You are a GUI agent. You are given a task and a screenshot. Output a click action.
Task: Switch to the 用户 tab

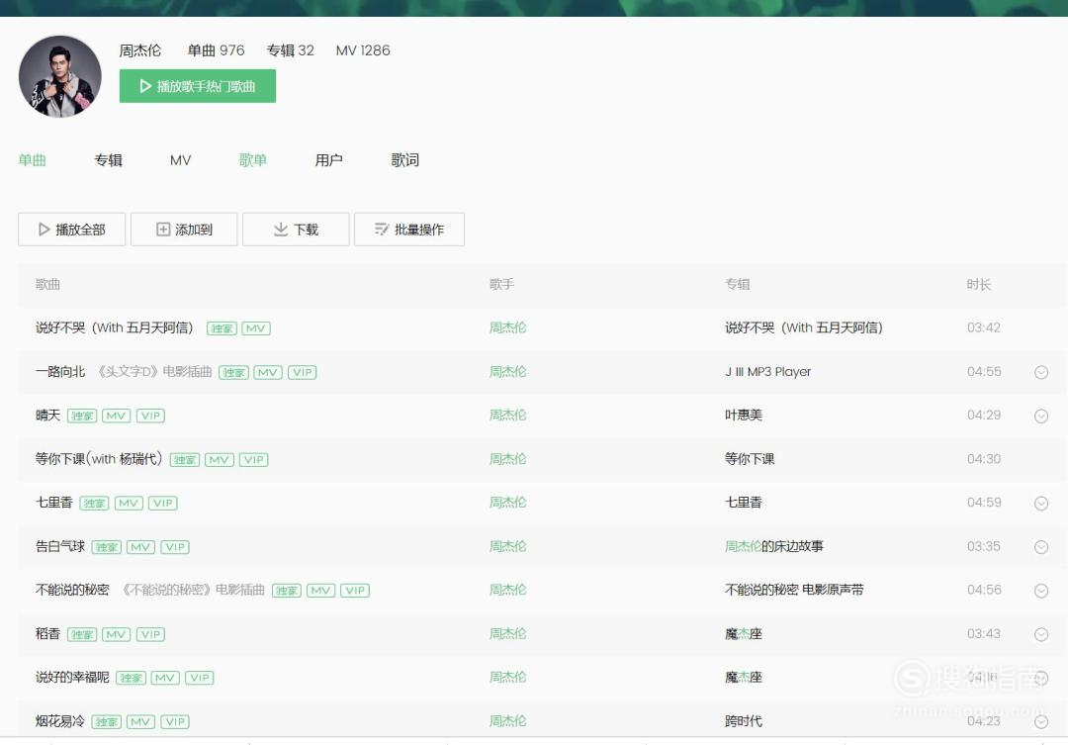(329, 160)
